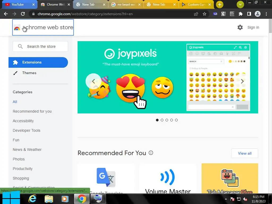Open the taskbar clock and date
The height and width of the screenshot is (204, 272).
pos(258,199)
